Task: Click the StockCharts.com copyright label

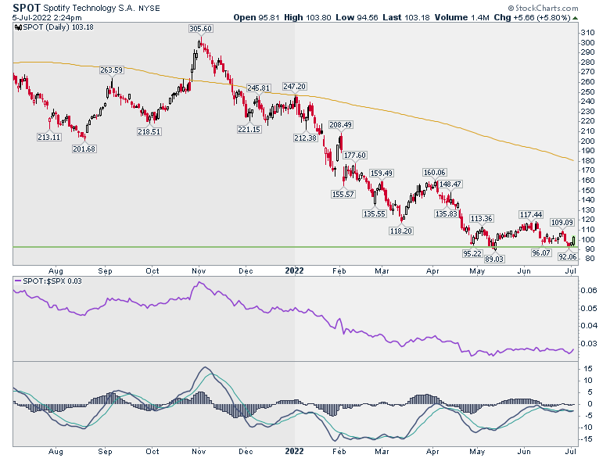Action: click(543, 8)
